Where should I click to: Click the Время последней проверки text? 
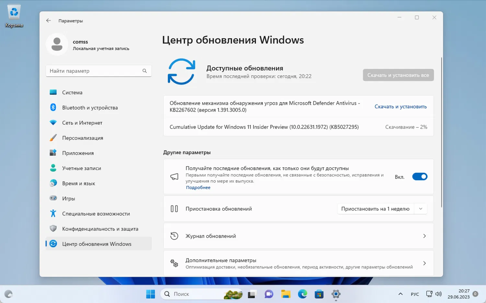[x=259, y=76]
